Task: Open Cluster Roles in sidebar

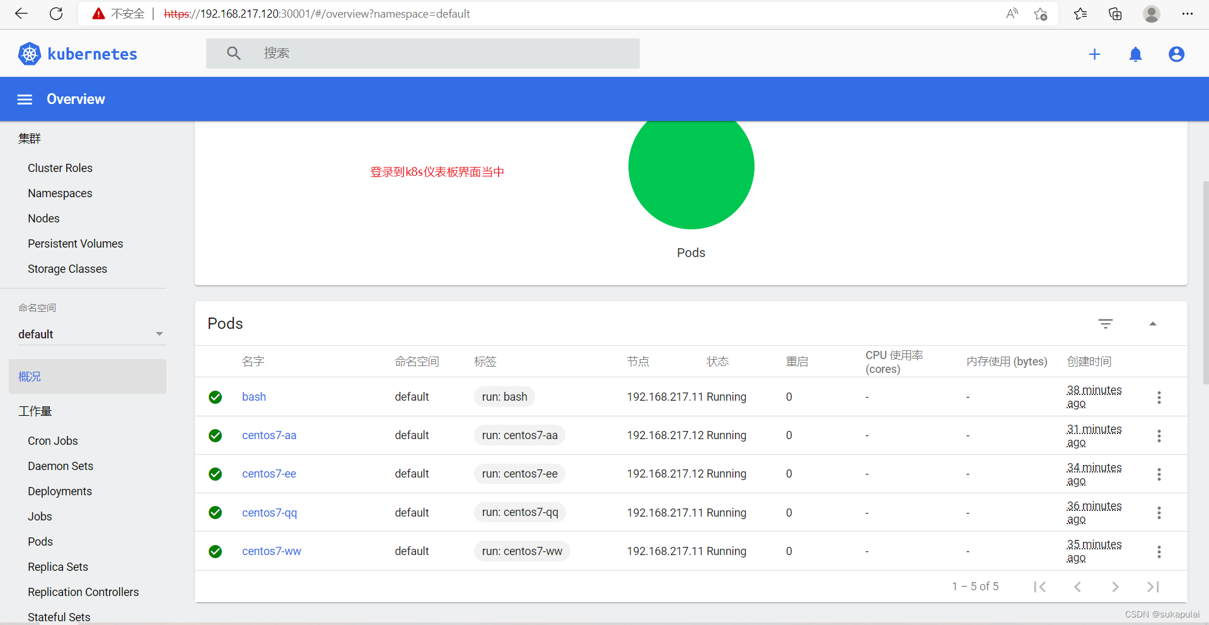Action: click(x=60, y=168)
